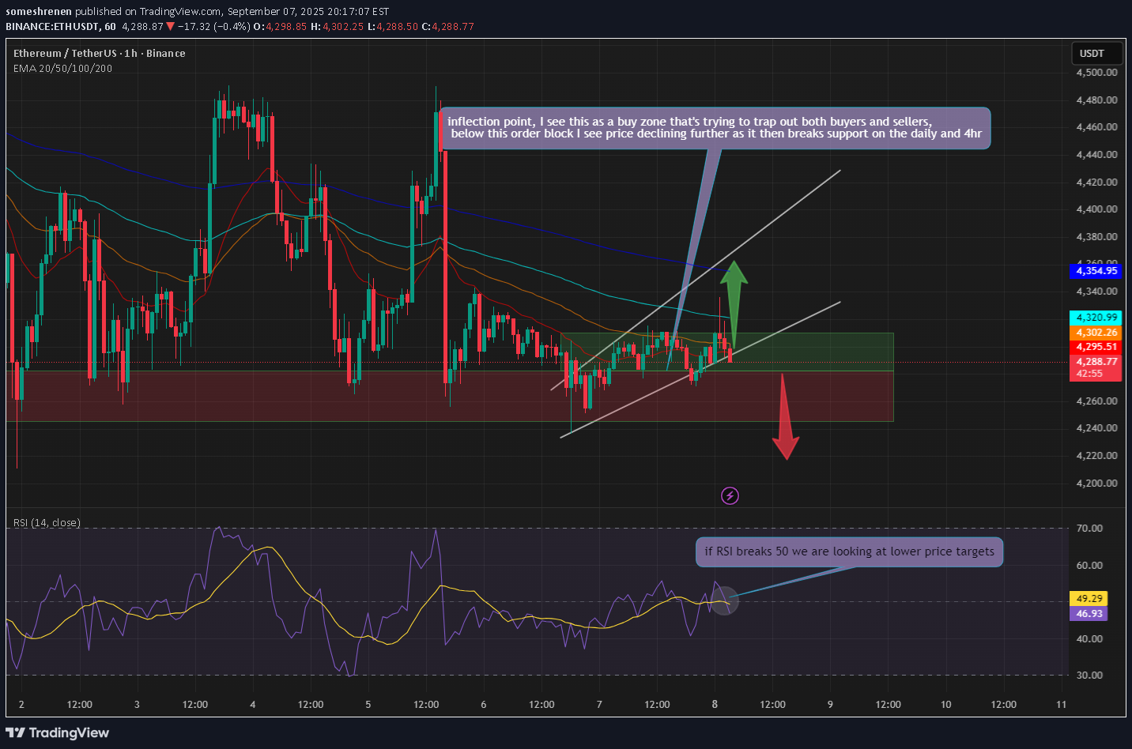Select the RSI (14, close) indicator legend

47,523
